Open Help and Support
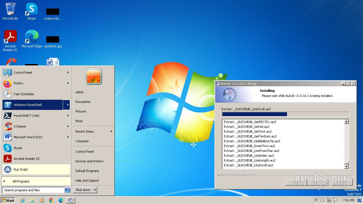 [x=87, y=180]
